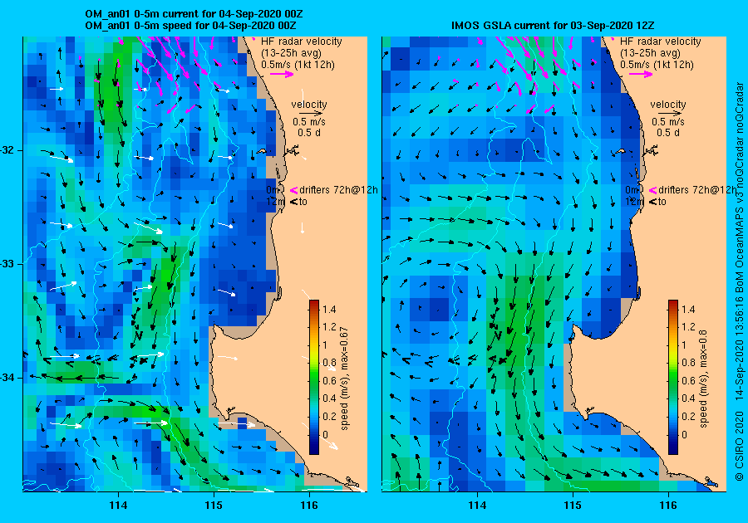Click the '0.5 m/s' label on IMOS GSLA map
The height and width of the screenshot is (523, 748).
pyautogui.click(x=668, y=122)
